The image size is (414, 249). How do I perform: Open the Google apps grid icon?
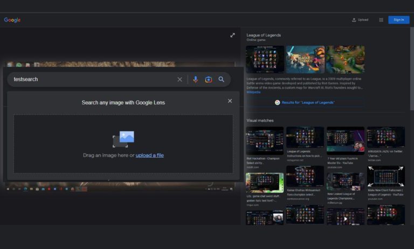point(381,20)
